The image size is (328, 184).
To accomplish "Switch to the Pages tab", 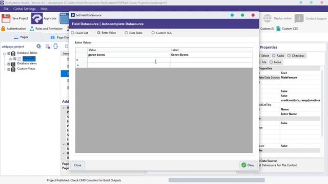I will point(21,37).
